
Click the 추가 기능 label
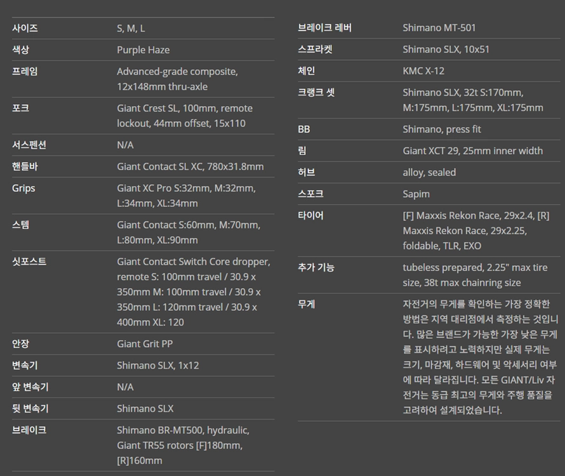coord(316,268)
